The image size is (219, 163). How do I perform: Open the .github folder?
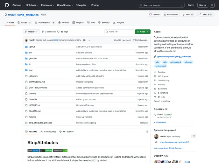point(32,47)
